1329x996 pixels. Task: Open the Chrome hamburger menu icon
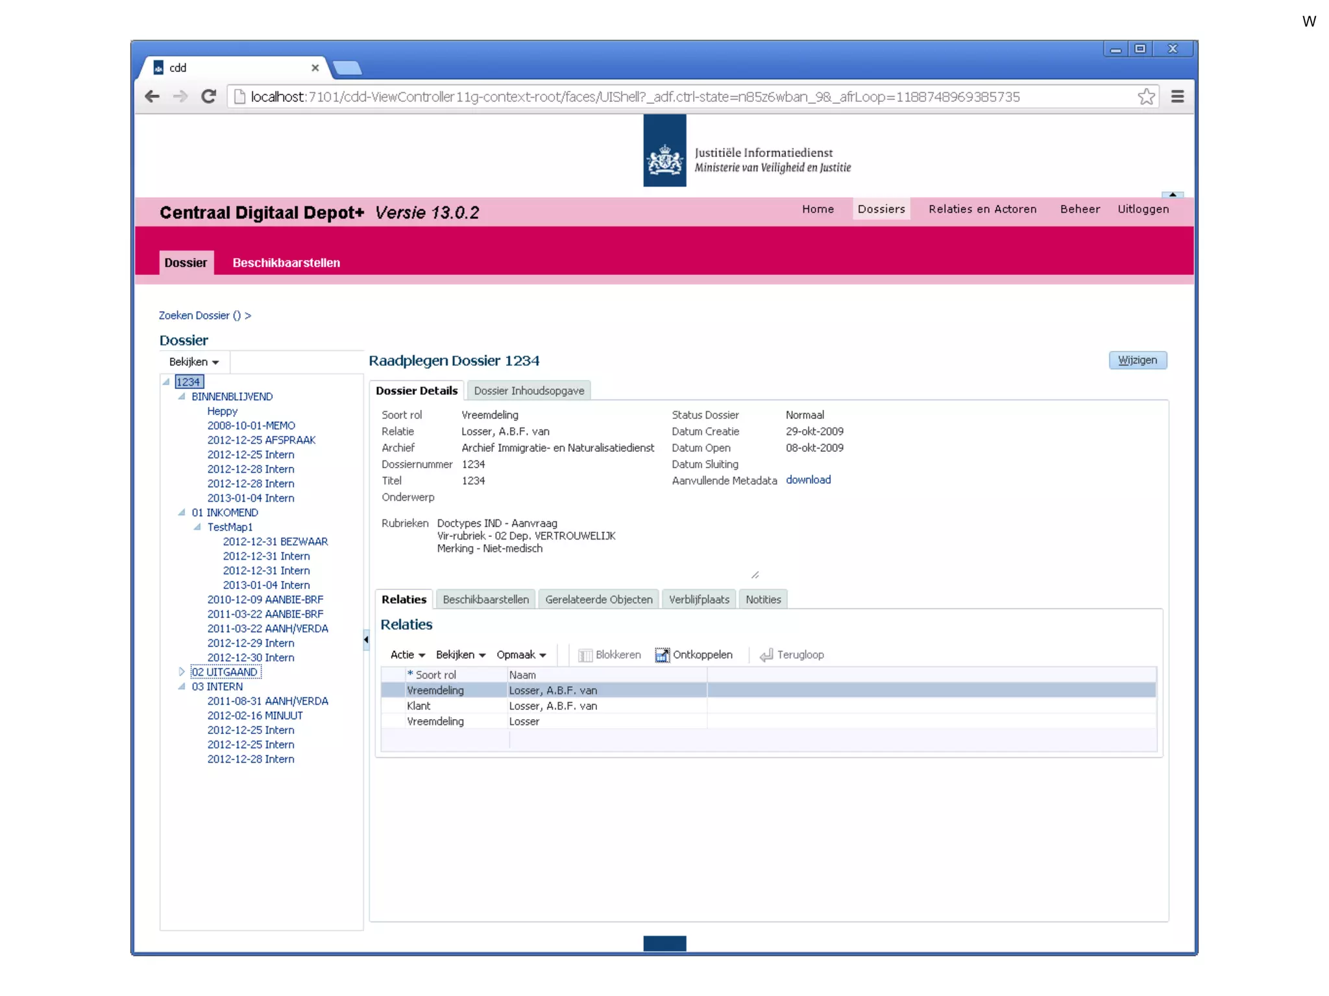click(x=1177, y=97)
